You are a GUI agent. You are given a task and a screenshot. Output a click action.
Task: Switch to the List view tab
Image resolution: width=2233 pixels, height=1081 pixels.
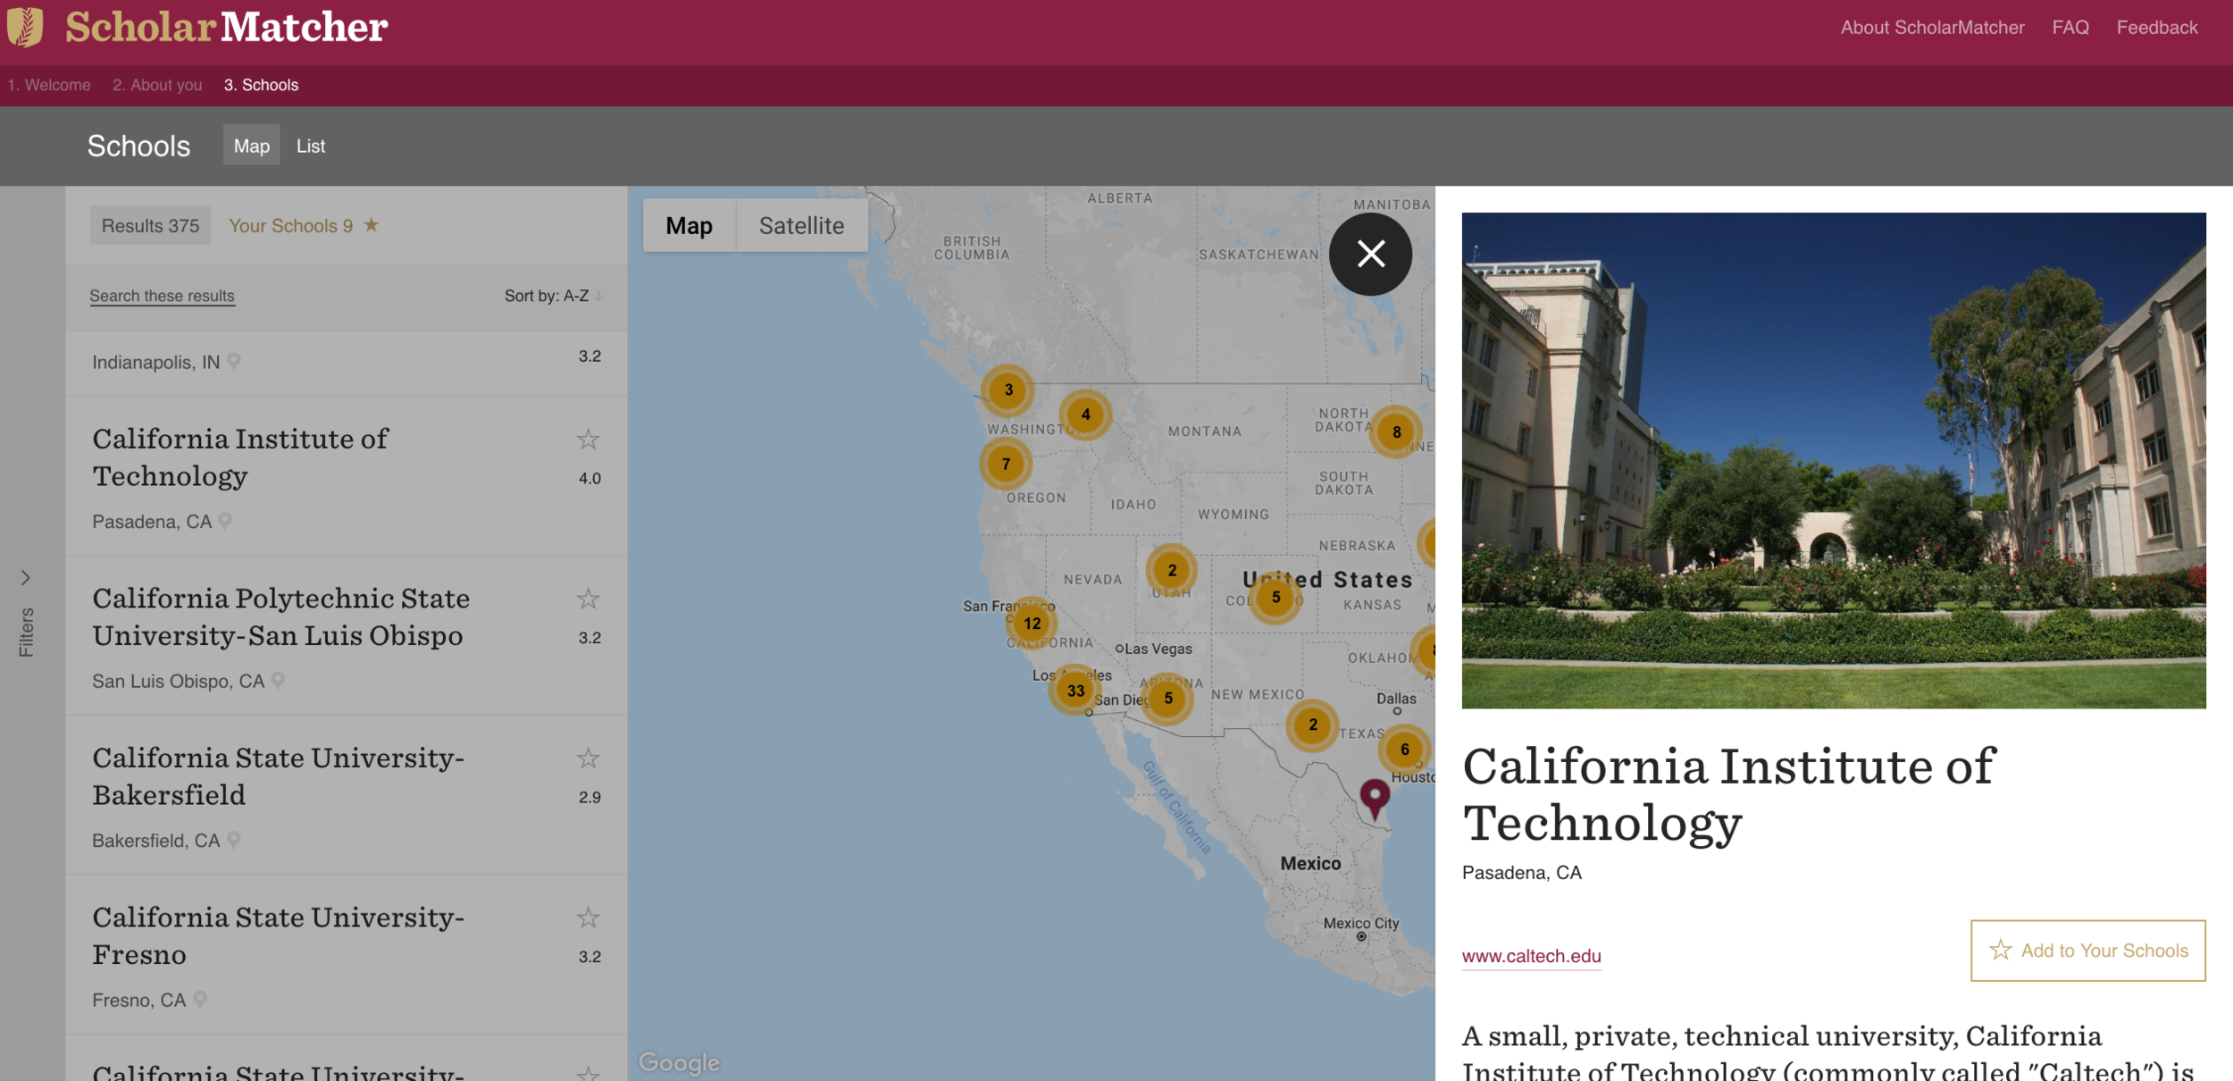tap(310, 146)
